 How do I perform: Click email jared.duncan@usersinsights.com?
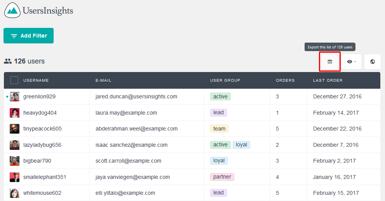tap(136, 96)
